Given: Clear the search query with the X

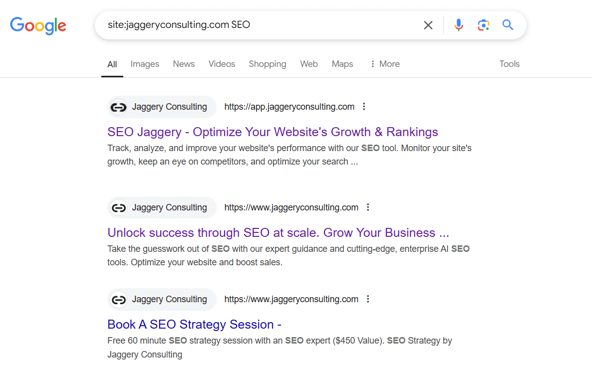Looking at the screenshot, I should (428, 24).
